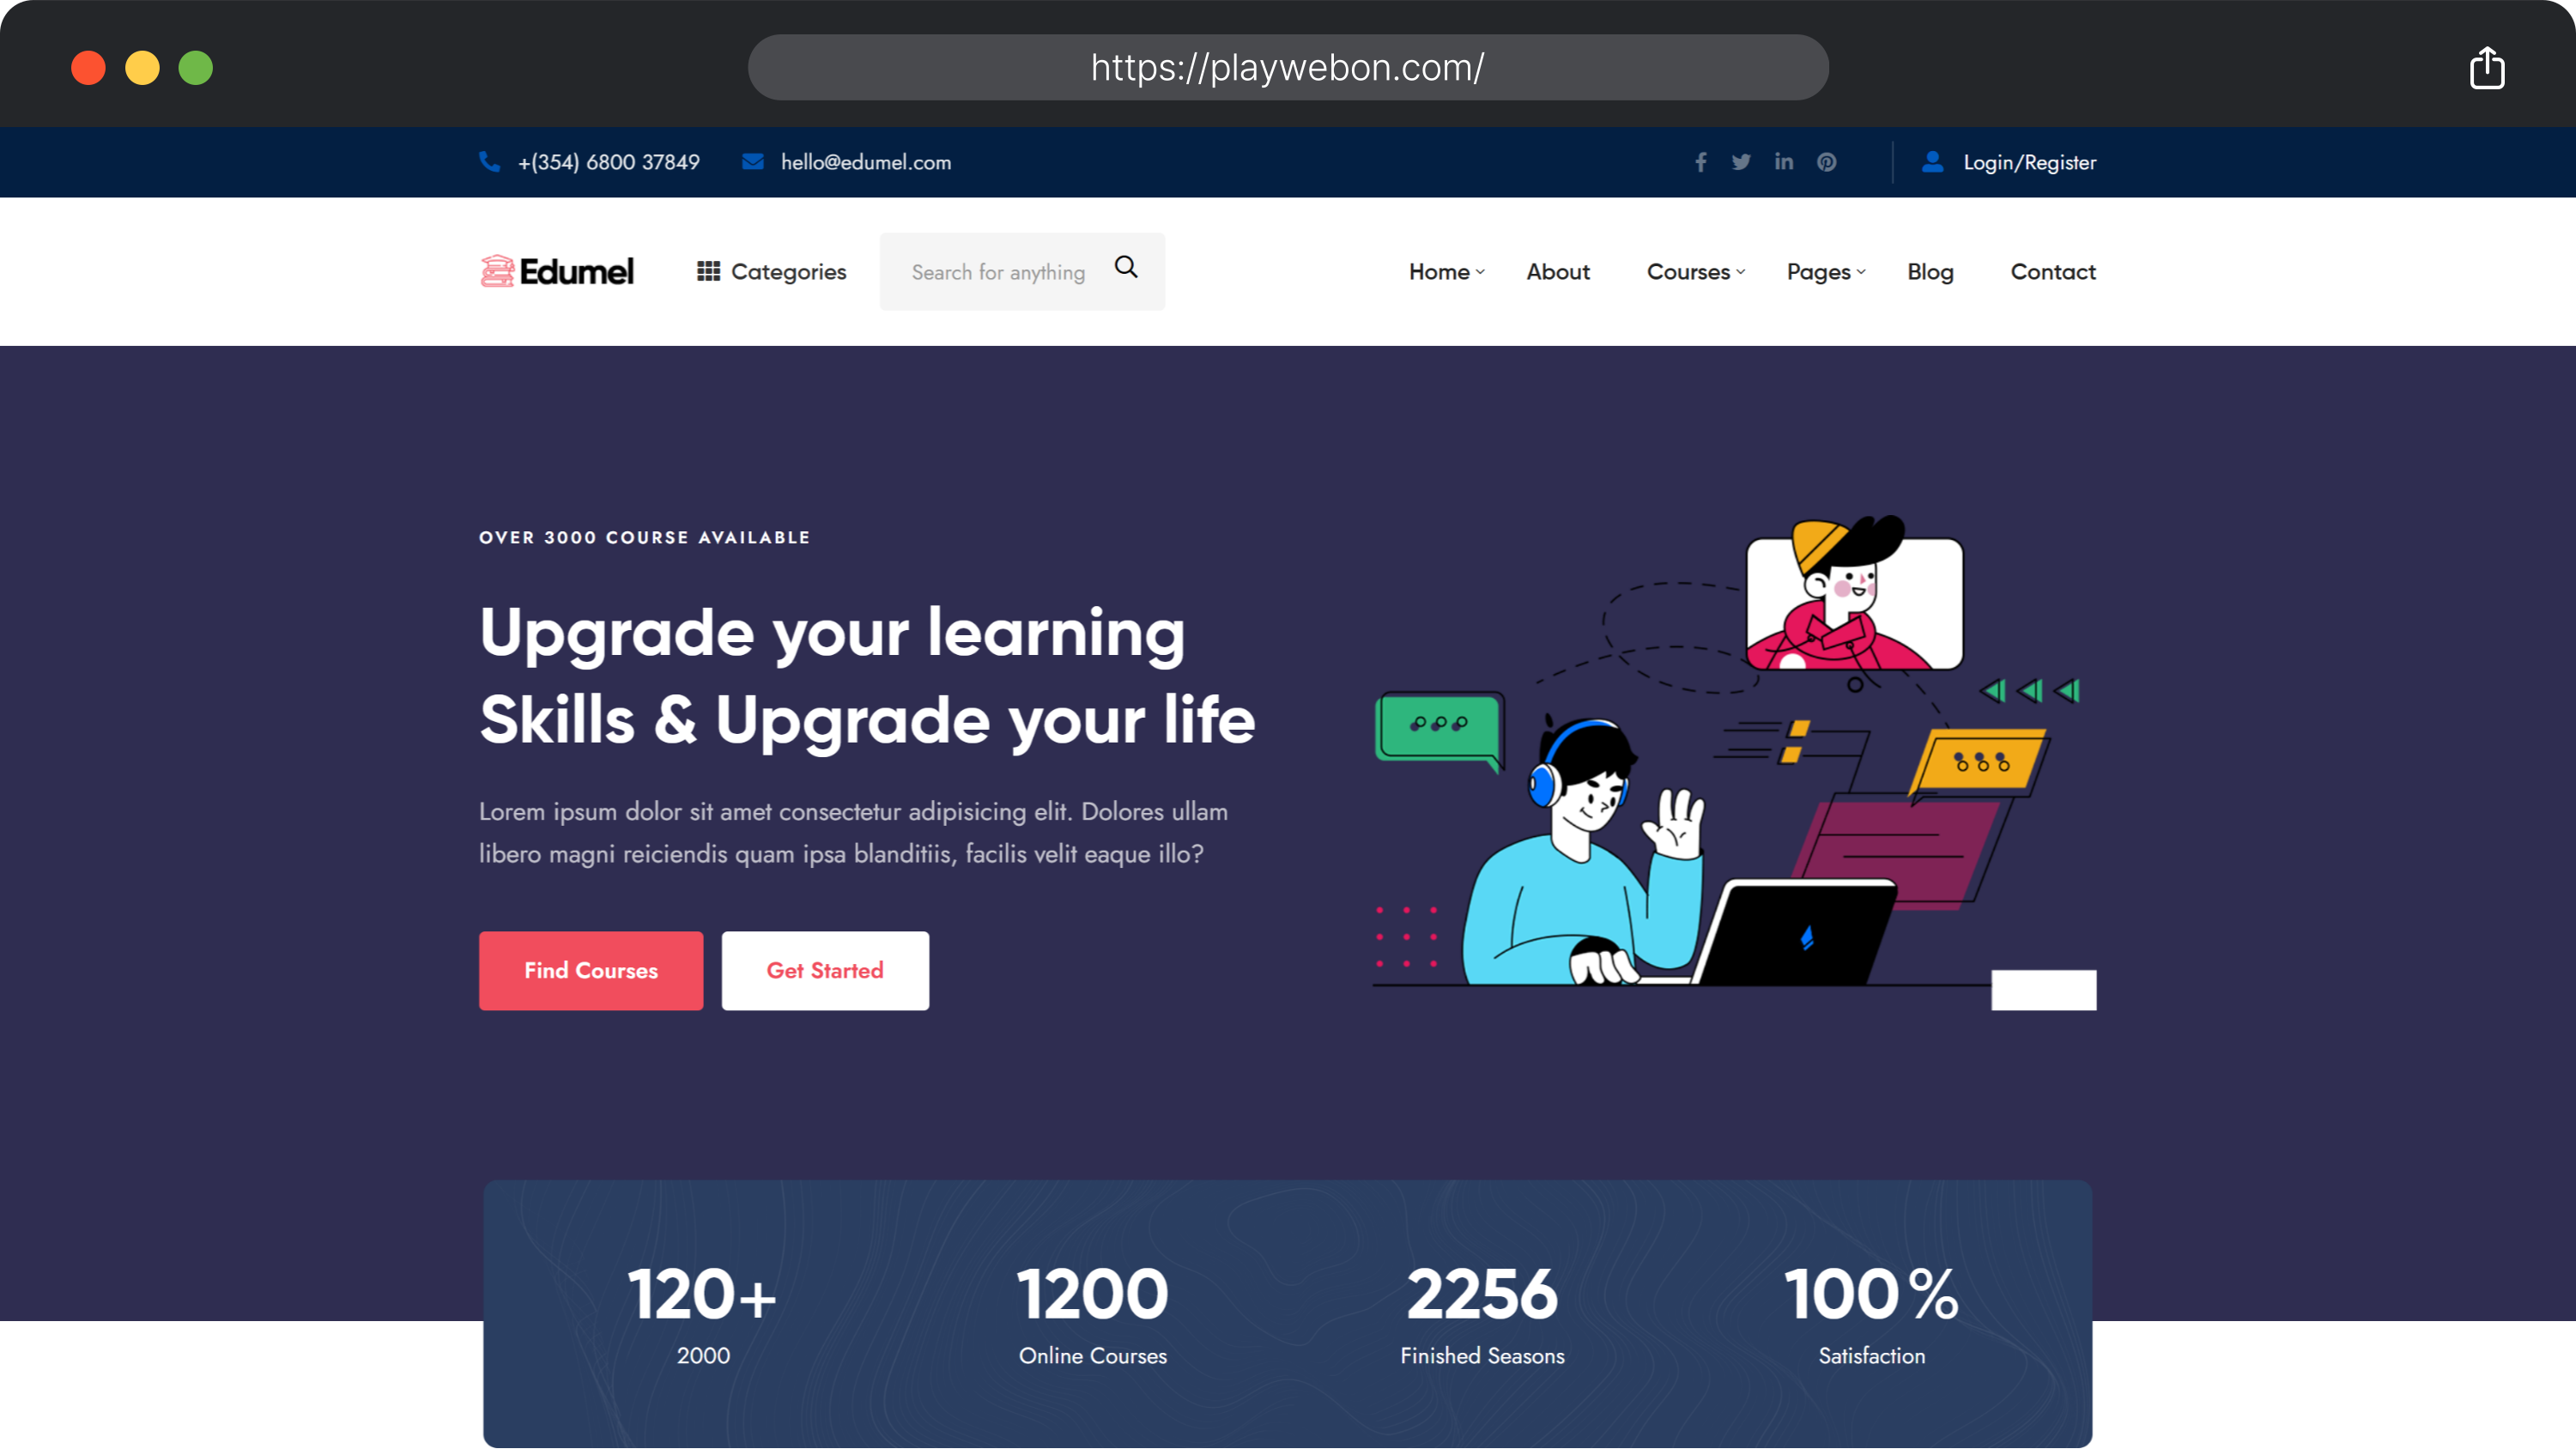Click the yellow minimize window button
The width and height of the screenshot is (2576, 1449).
(142, 68)
